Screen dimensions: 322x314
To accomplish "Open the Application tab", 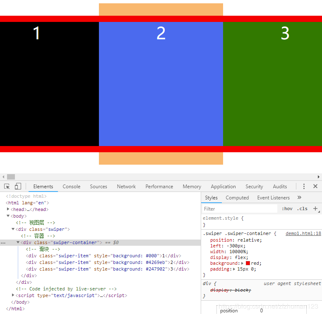I will point(223,186).
